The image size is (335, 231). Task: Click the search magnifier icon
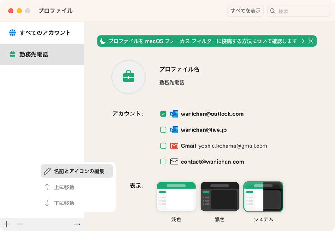(x=273, y=11)
